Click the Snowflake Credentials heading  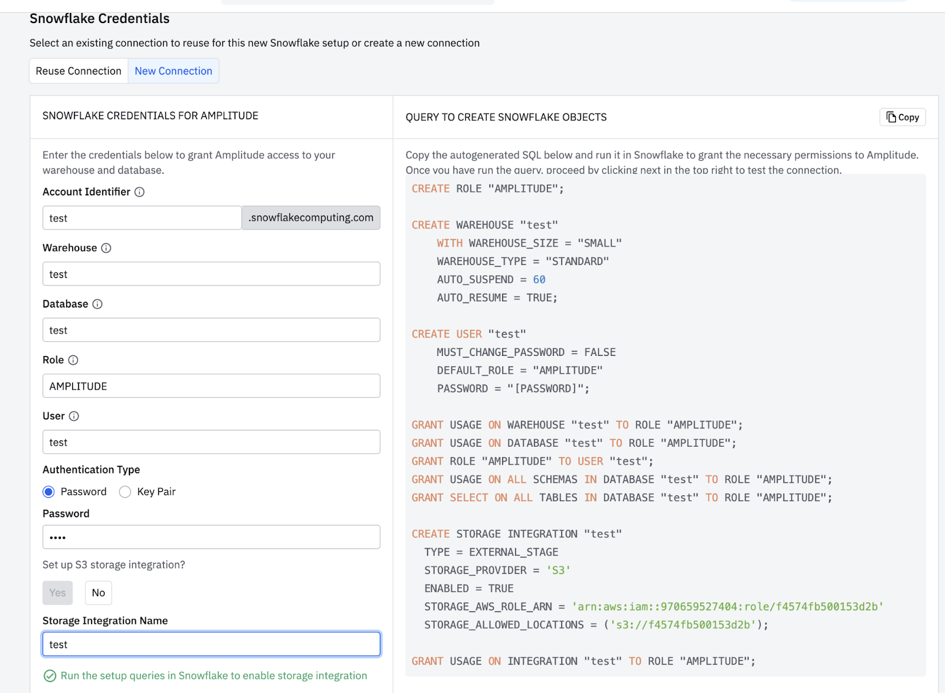pos(99,18)
